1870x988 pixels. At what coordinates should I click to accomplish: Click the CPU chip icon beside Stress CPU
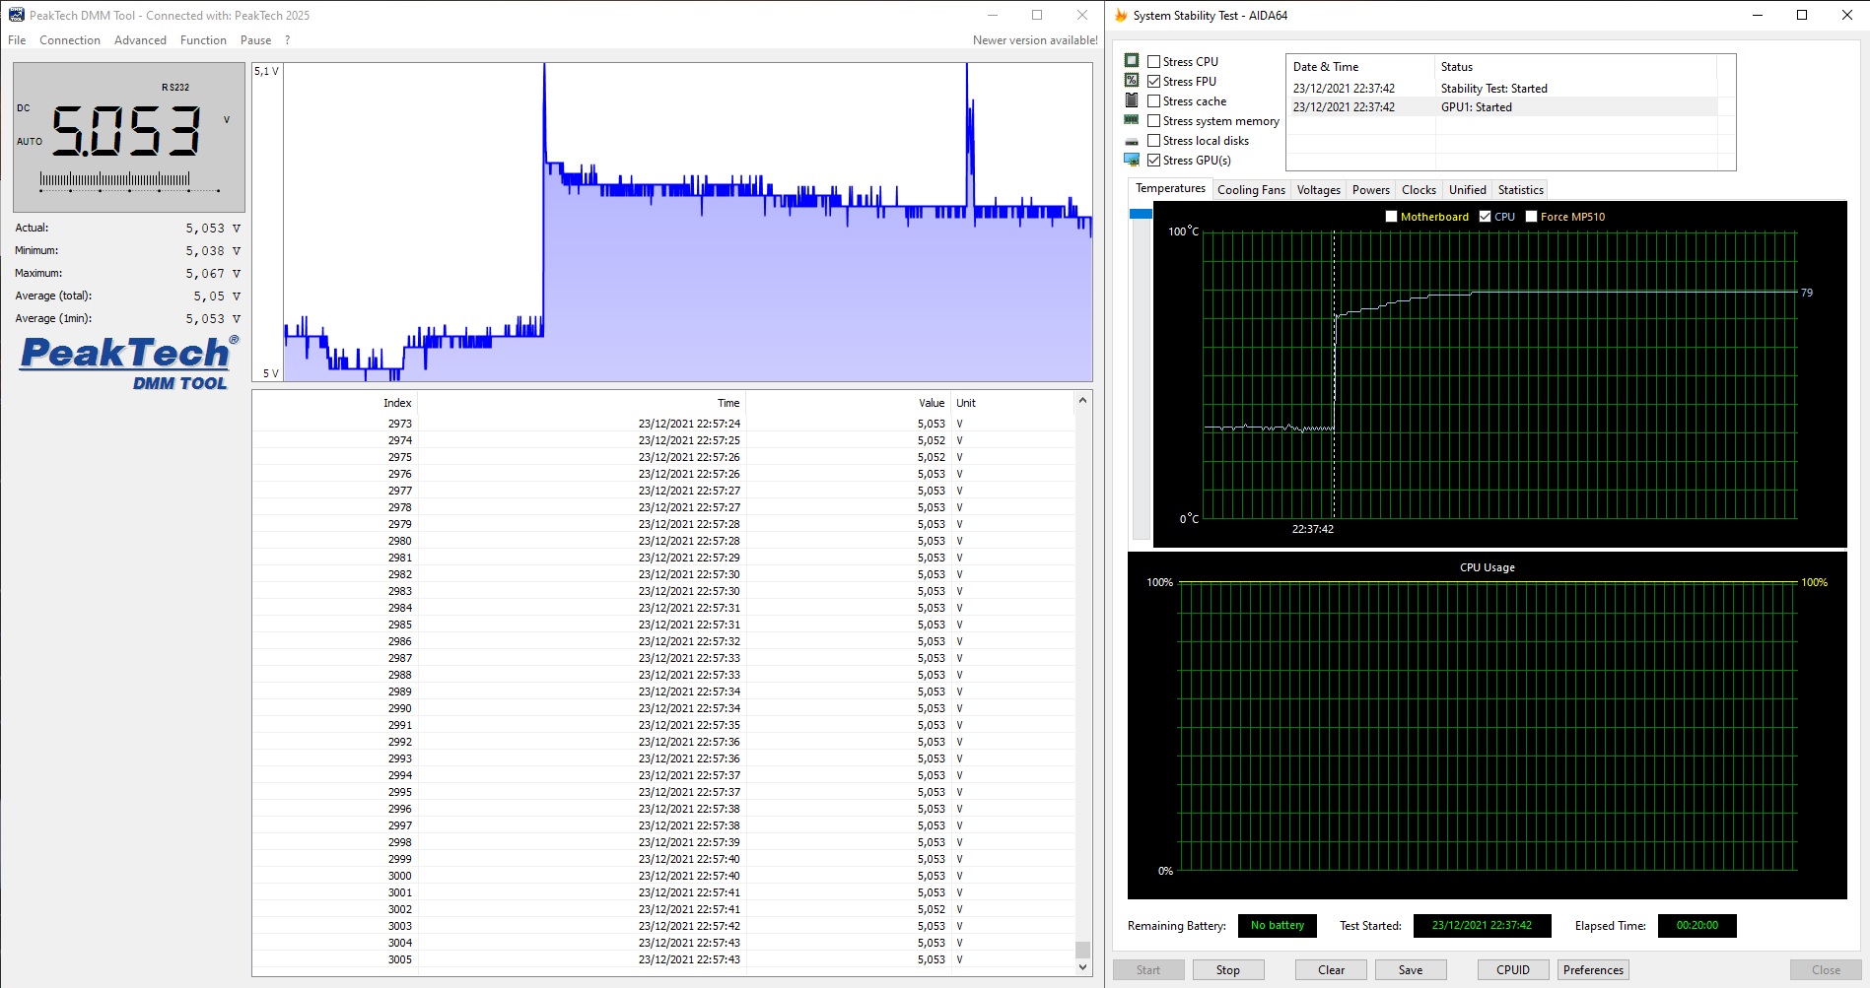[1132, 61]
